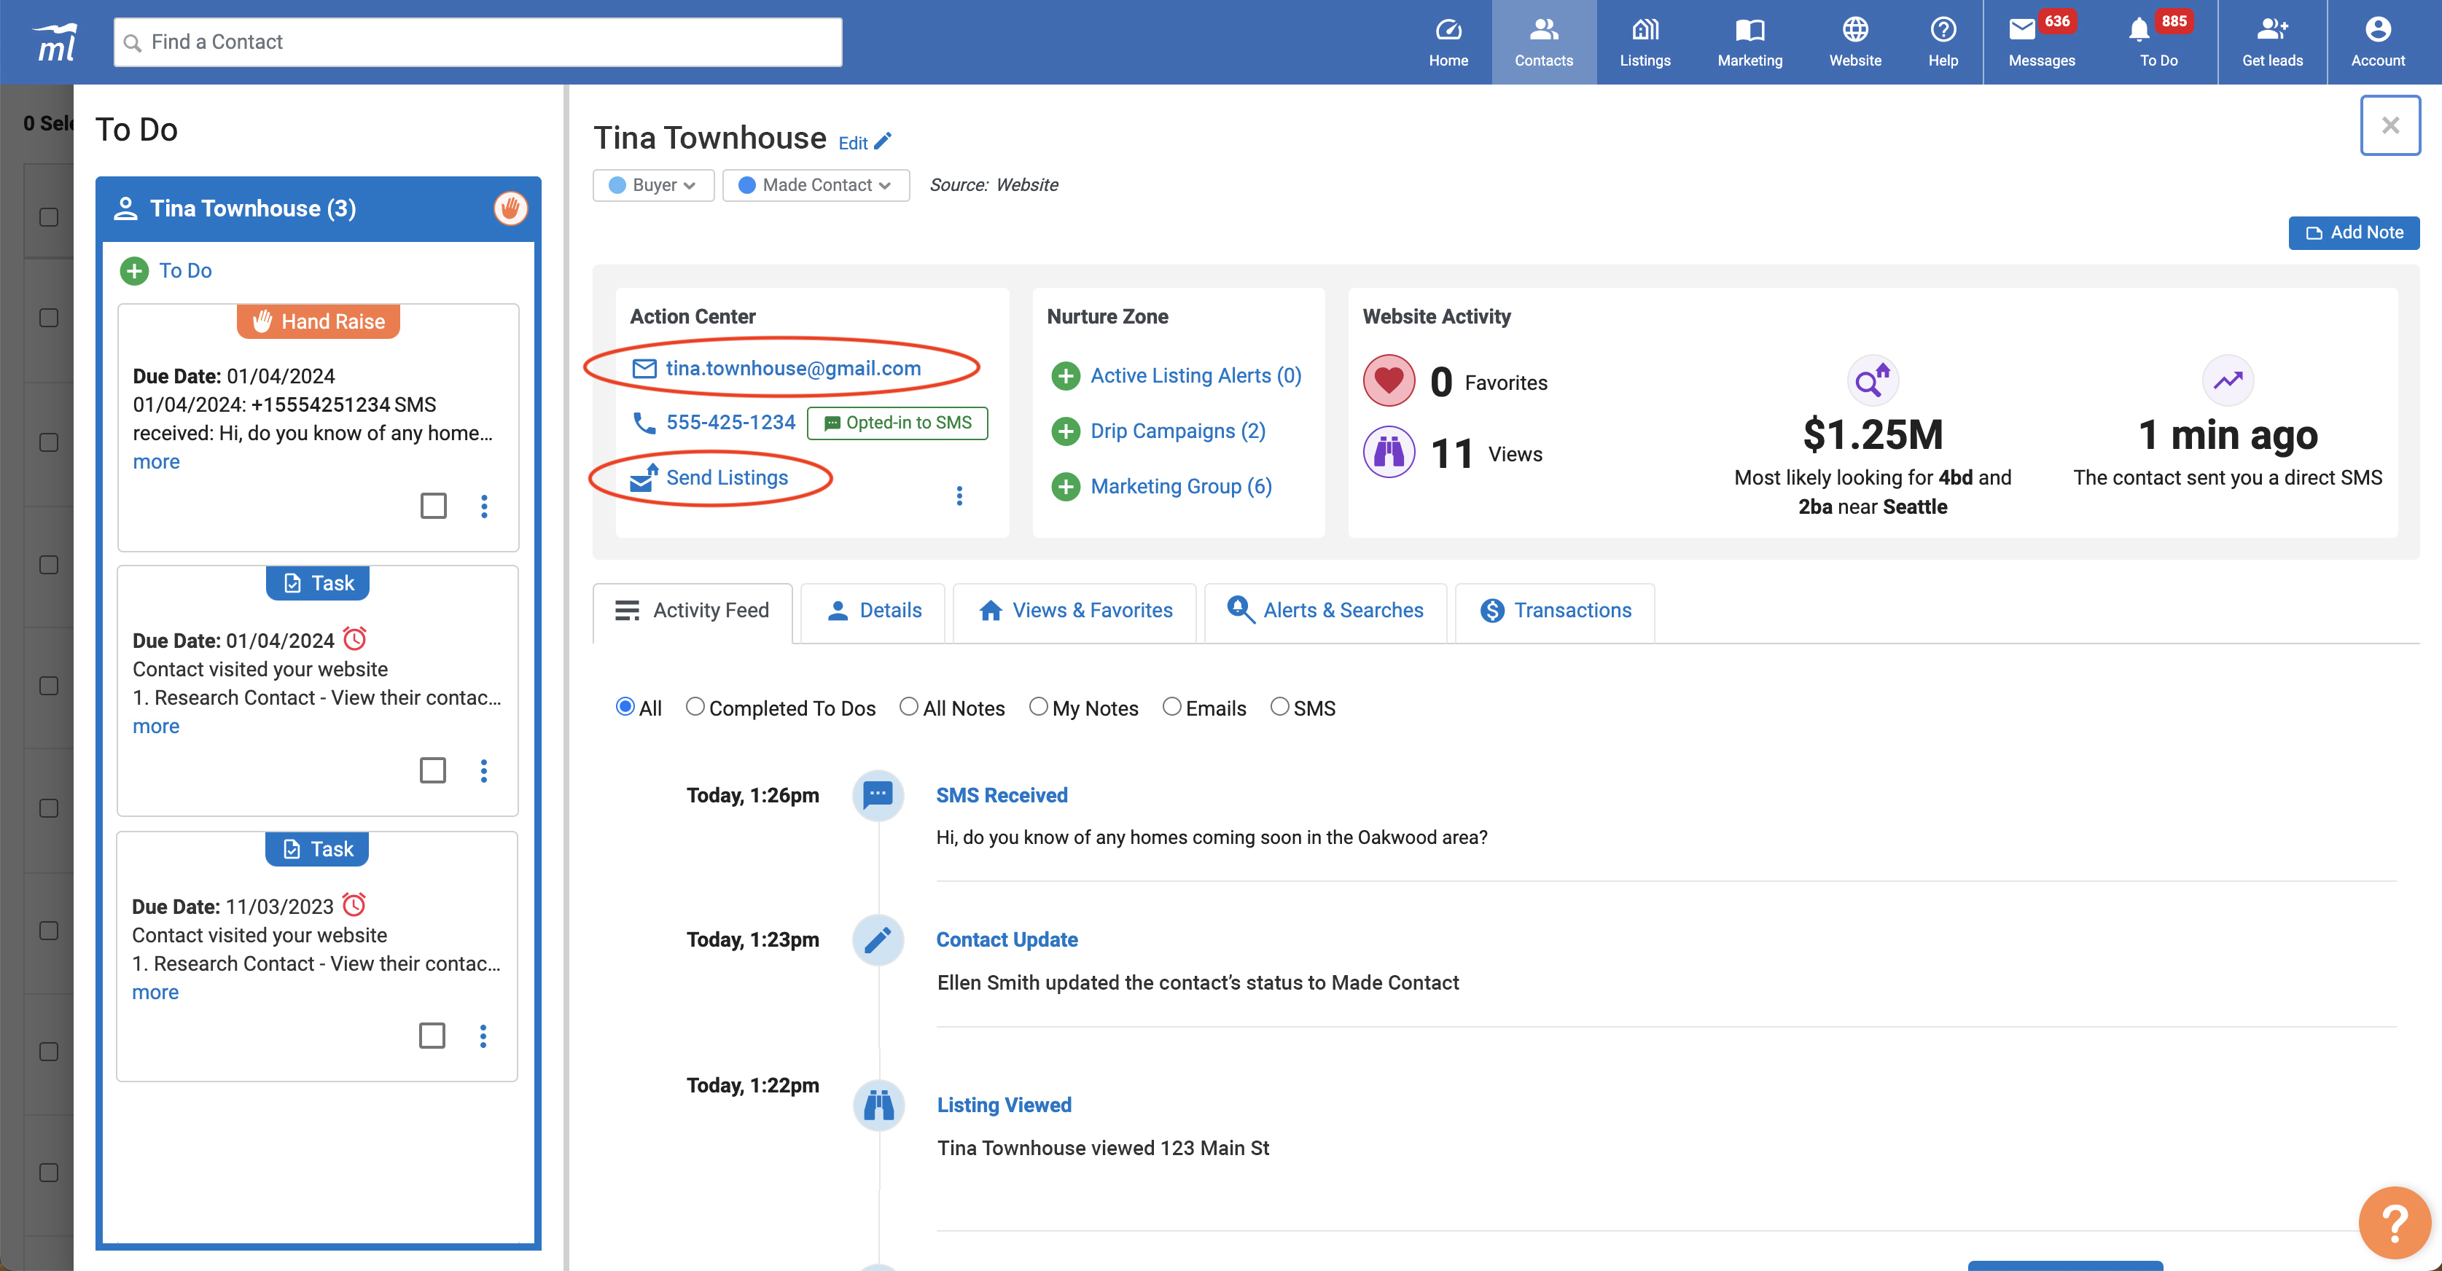This screenshot has width=2442, height=1271.
Task: Add an Active Listing Alert plus icon
Action: [1066, 376]
